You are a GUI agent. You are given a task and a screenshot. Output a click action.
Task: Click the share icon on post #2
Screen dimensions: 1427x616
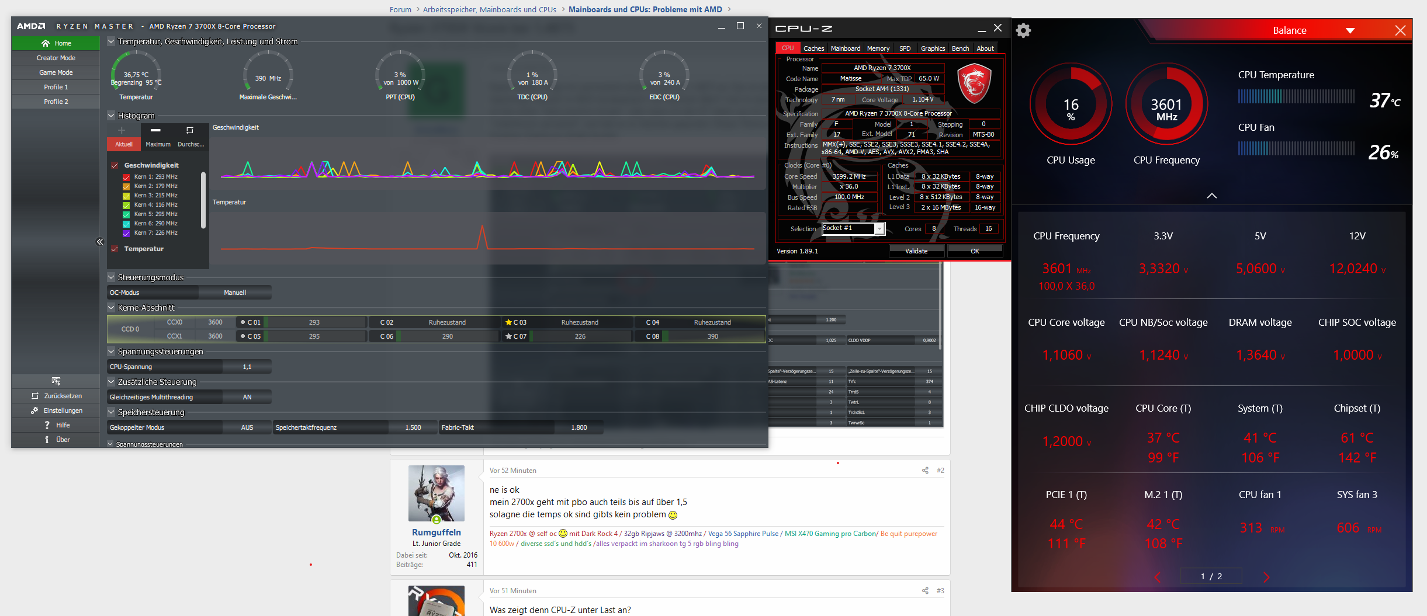(925, 470)
